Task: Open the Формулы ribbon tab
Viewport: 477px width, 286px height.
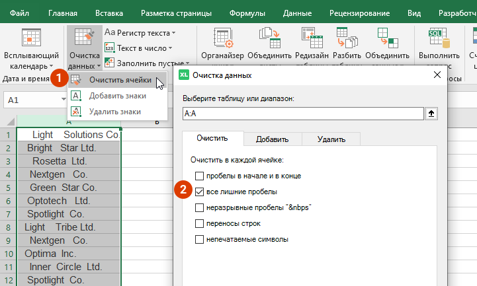Action: (246, 13)
